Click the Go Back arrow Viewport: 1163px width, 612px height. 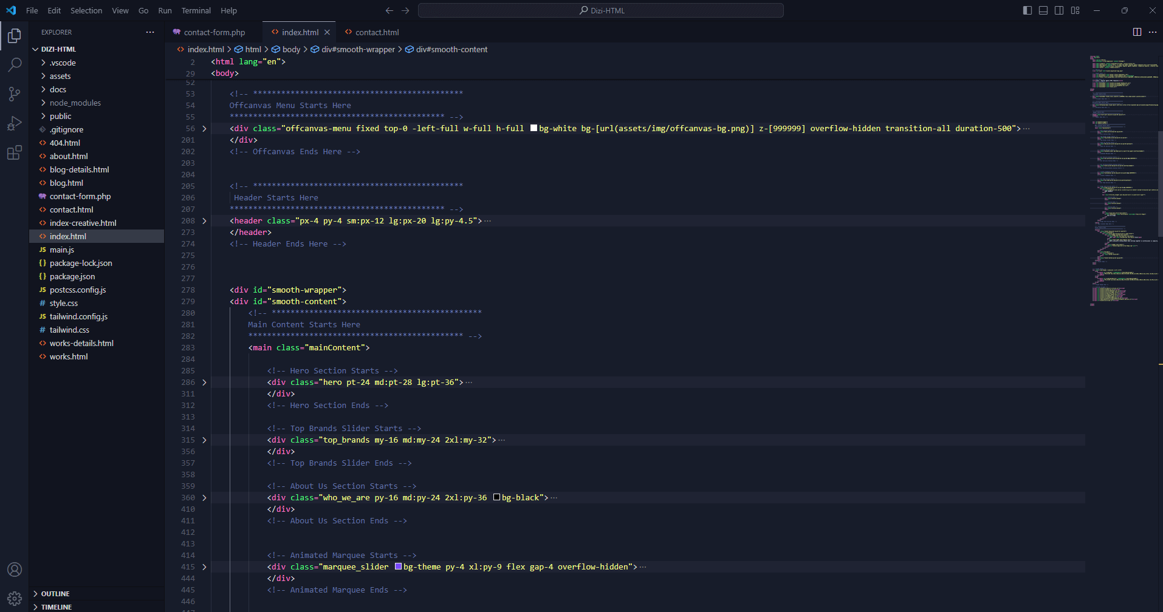click(x=389, y=10)
